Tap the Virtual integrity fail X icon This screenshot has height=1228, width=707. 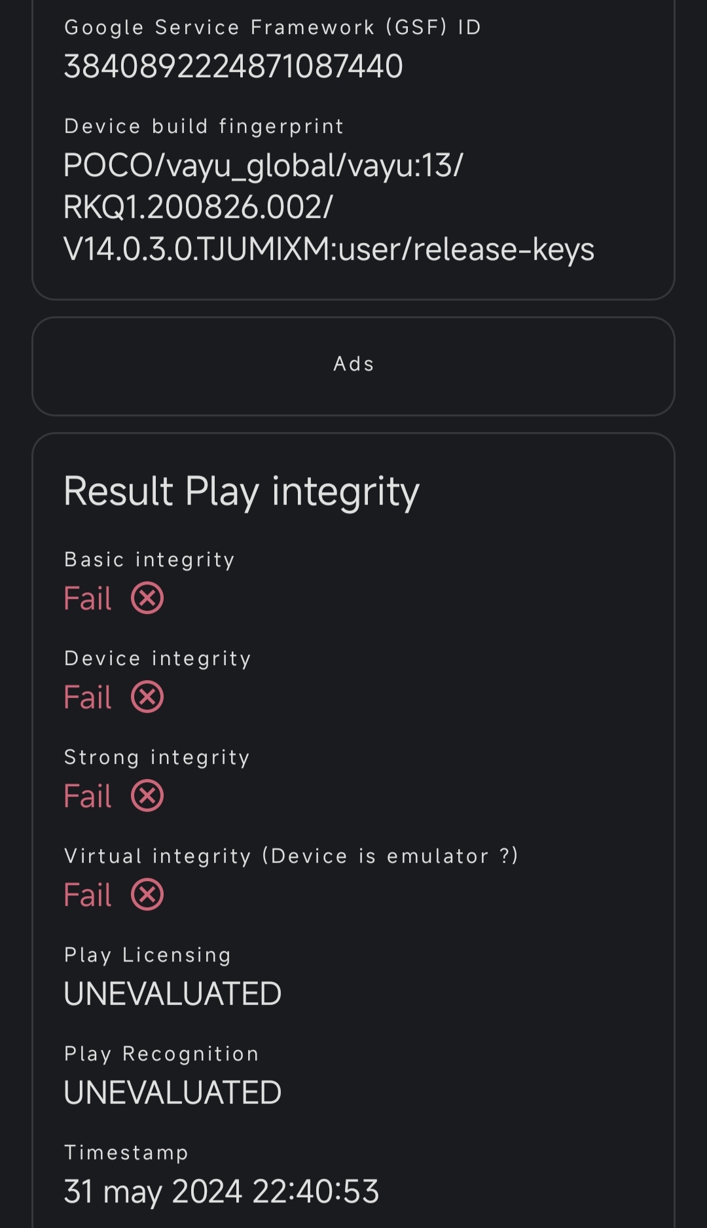[147, 895]
